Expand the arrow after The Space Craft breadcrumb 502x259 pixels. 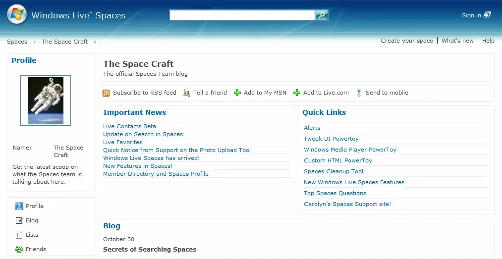click(x=95, y=42)
